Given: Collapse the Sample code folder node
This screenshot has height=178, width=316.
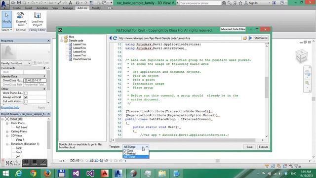Looking at the screenshot, I should [62, 41].
